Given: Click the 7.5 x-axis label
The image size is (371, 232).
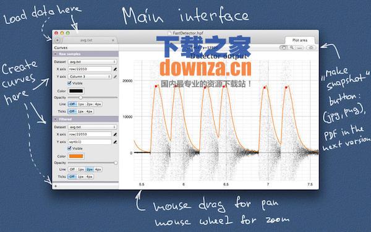Looking at the screenshot, I should (310, 184).
